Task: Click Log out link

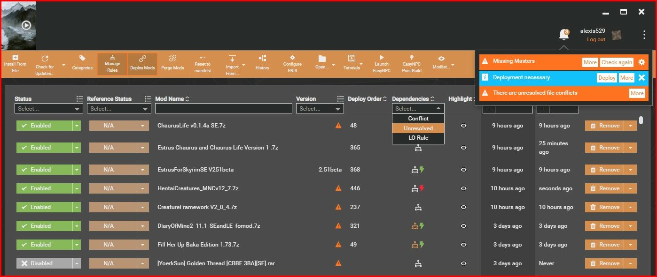Action: pos(596,40)
